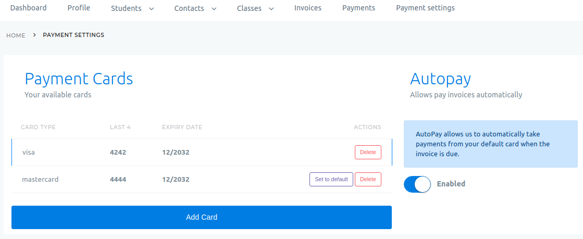Select the mastercard card row

(x=202, y=180)
